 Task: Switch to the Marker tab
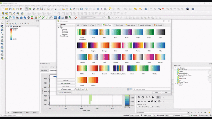pyautogui.click(x=85, y=25)
